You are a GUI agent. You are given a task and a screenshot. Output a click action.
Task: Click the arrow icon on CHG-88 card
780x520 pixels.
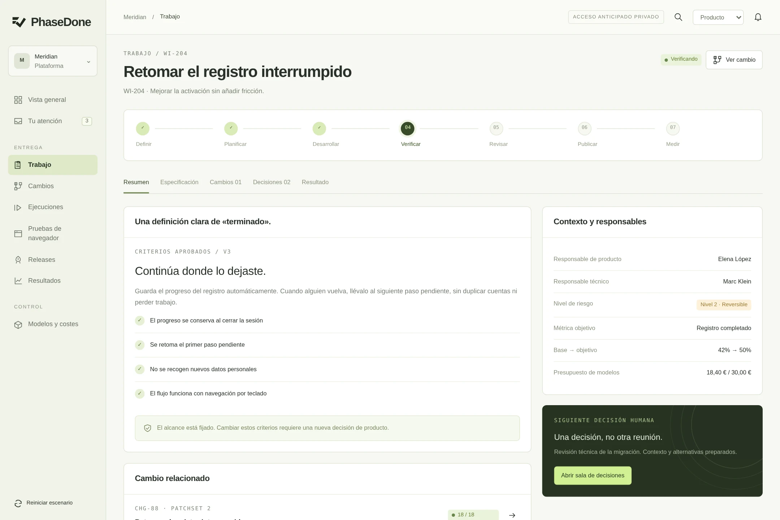click(x=512, y=515)
